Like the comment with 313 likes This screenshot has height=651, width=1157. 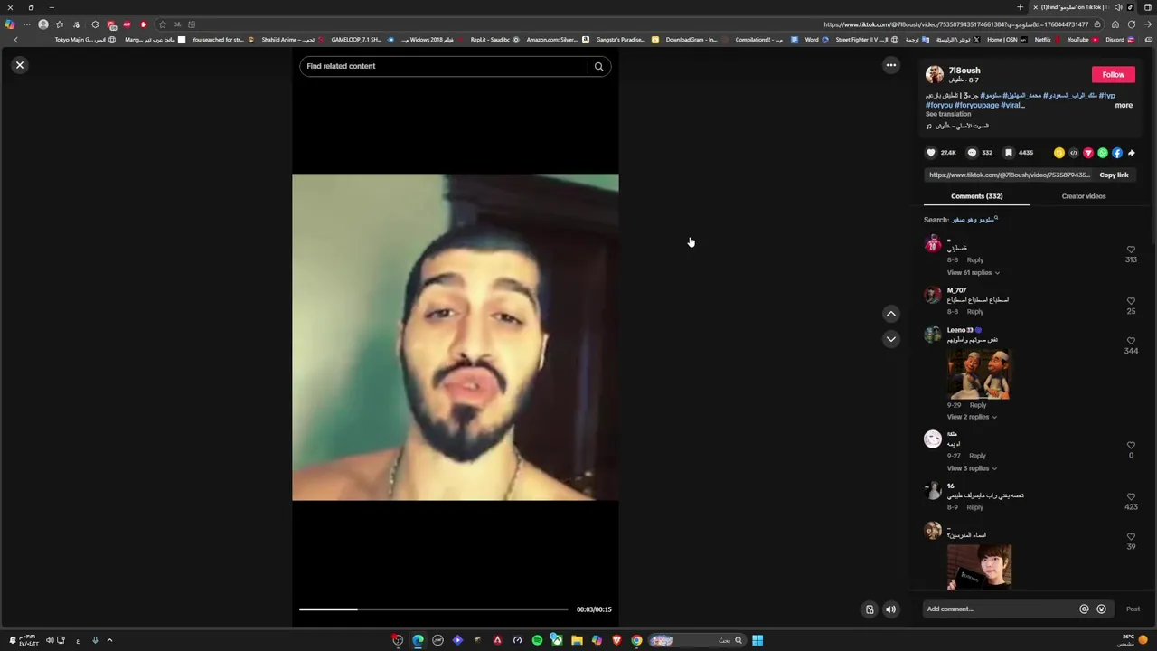pyautogui.click(x=1131, y=250)
